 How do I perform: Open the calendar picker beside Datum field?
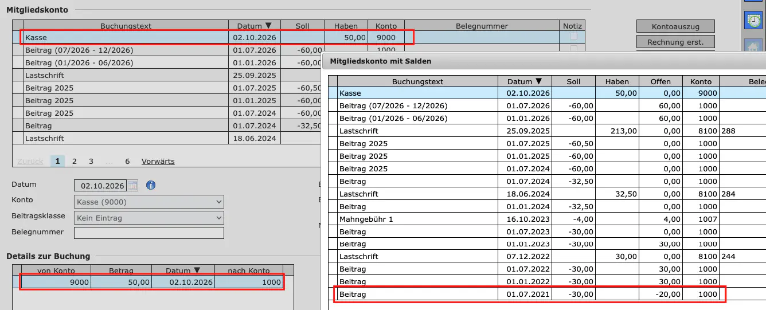(x=132, y=185)
